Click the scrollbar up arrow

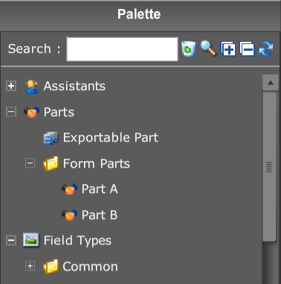click(x=271, y=83)
